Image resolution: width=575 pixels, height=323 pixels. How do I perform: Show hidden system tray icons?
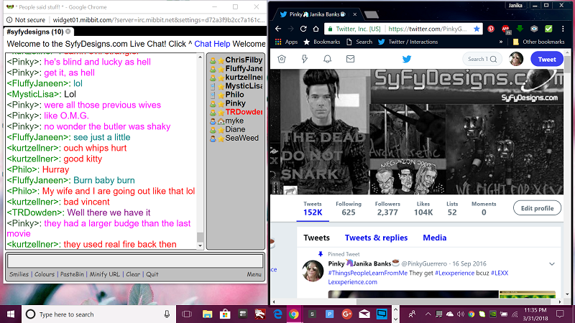[x=428, y=314]
